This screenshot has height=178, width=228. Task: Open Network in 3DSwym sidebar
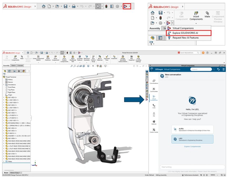tap(154, 122)
